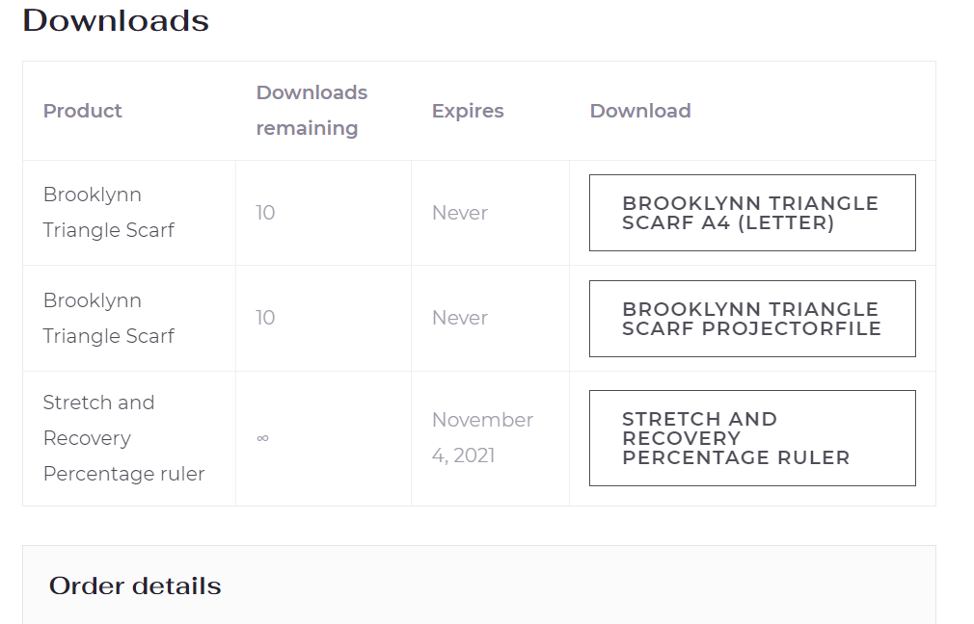Open Brooklynn Triangle Scarf product beside A4 download

pos(108,212)
